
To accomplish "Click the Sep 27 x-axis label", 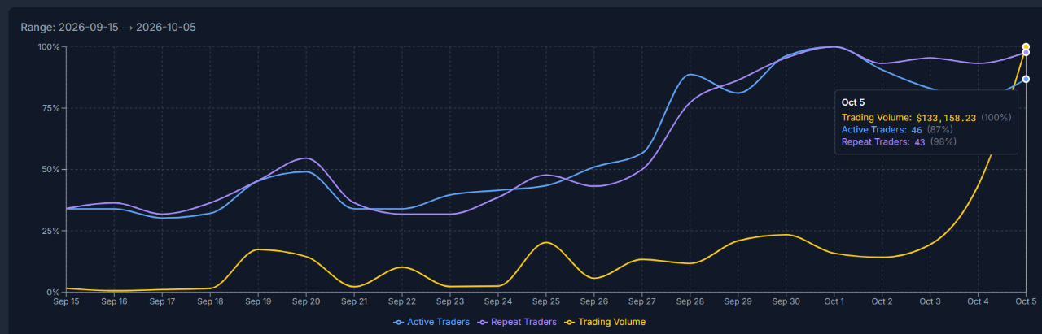I will tap(642, 301).
